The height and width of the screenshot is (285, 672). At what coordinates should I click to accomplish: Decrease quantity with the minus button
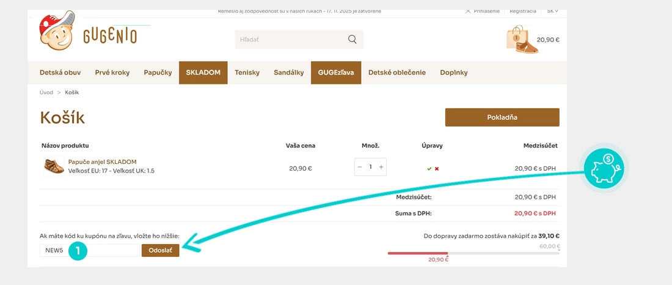point(360,167)
